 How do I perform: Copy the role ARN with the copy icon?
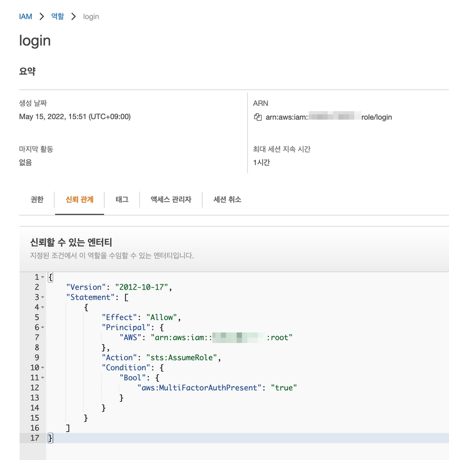point(258,117)
